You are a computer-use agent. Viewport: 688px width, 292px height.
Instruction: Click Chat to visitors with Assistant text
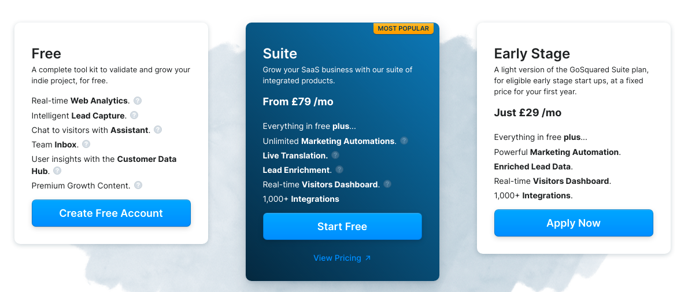91,130
